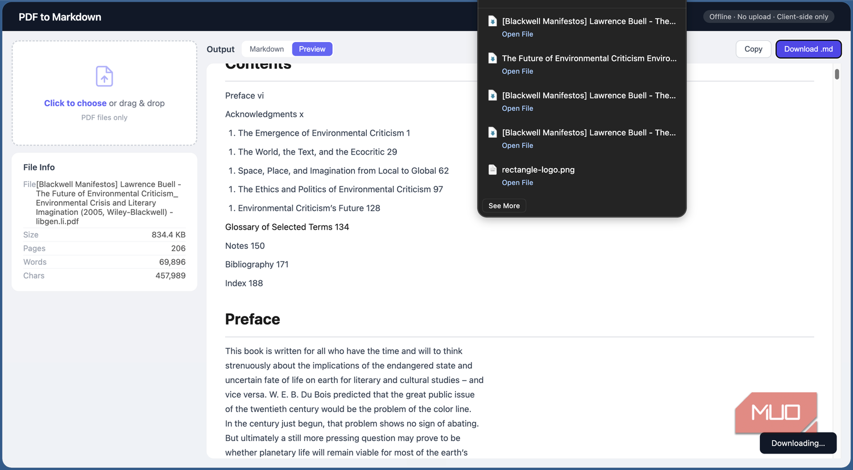The image size is (853, 470).
Task: Click the 'PDF files only' hint text
Action: click(104, 118)
